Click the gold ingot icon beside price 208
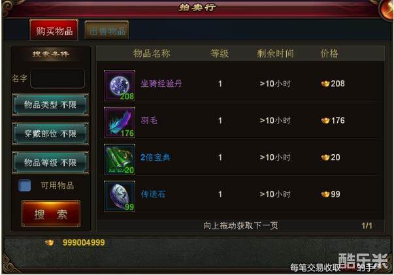Image resolution: width=394 pixels, height=275 pixels. pos(325,84)
